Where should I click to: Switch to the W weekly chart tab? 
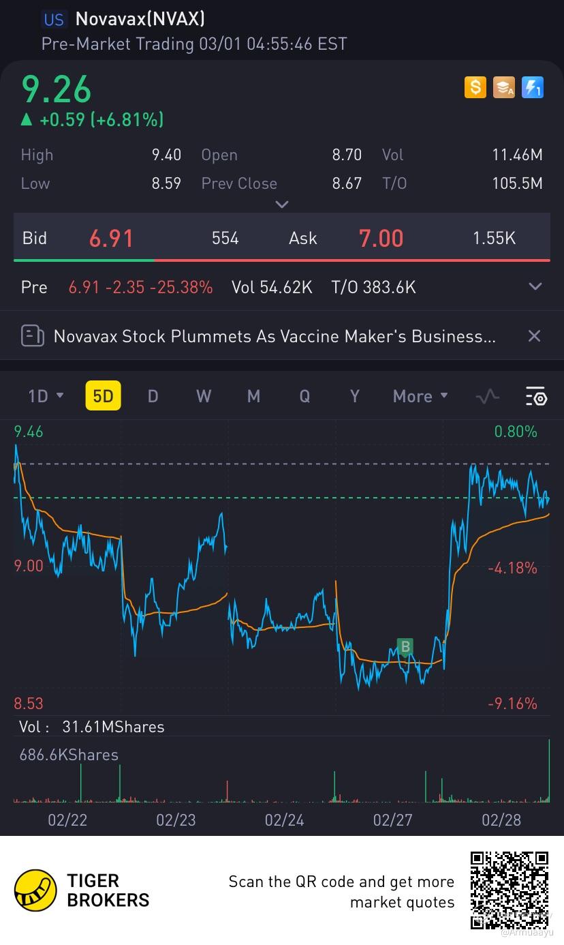pos(204,396)
